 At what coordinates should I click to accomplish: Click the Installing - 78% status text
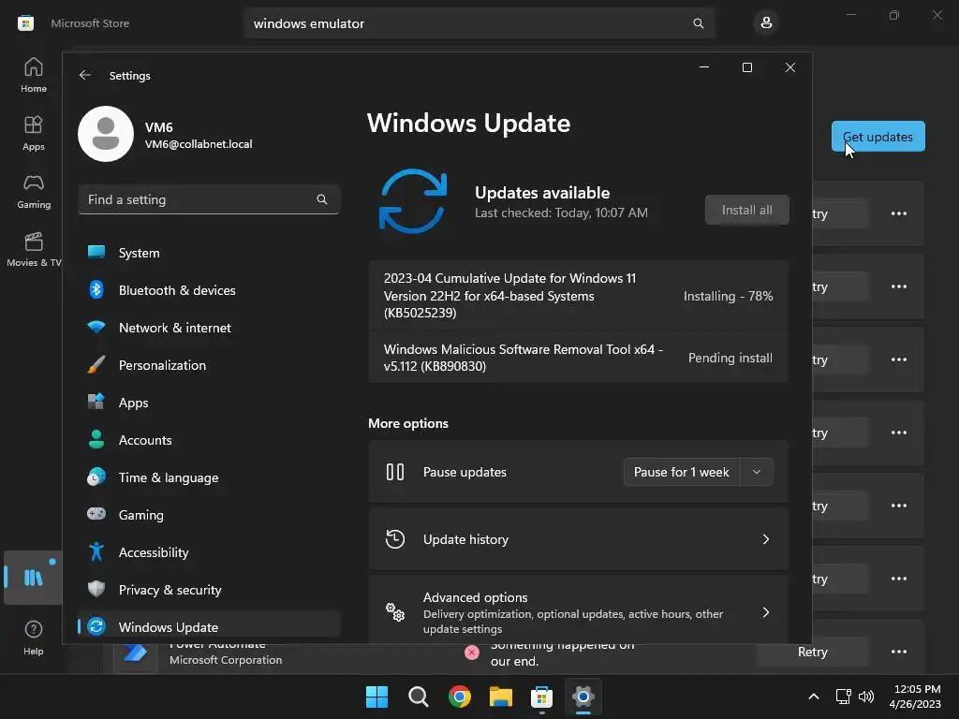click(x=728, y=296)
